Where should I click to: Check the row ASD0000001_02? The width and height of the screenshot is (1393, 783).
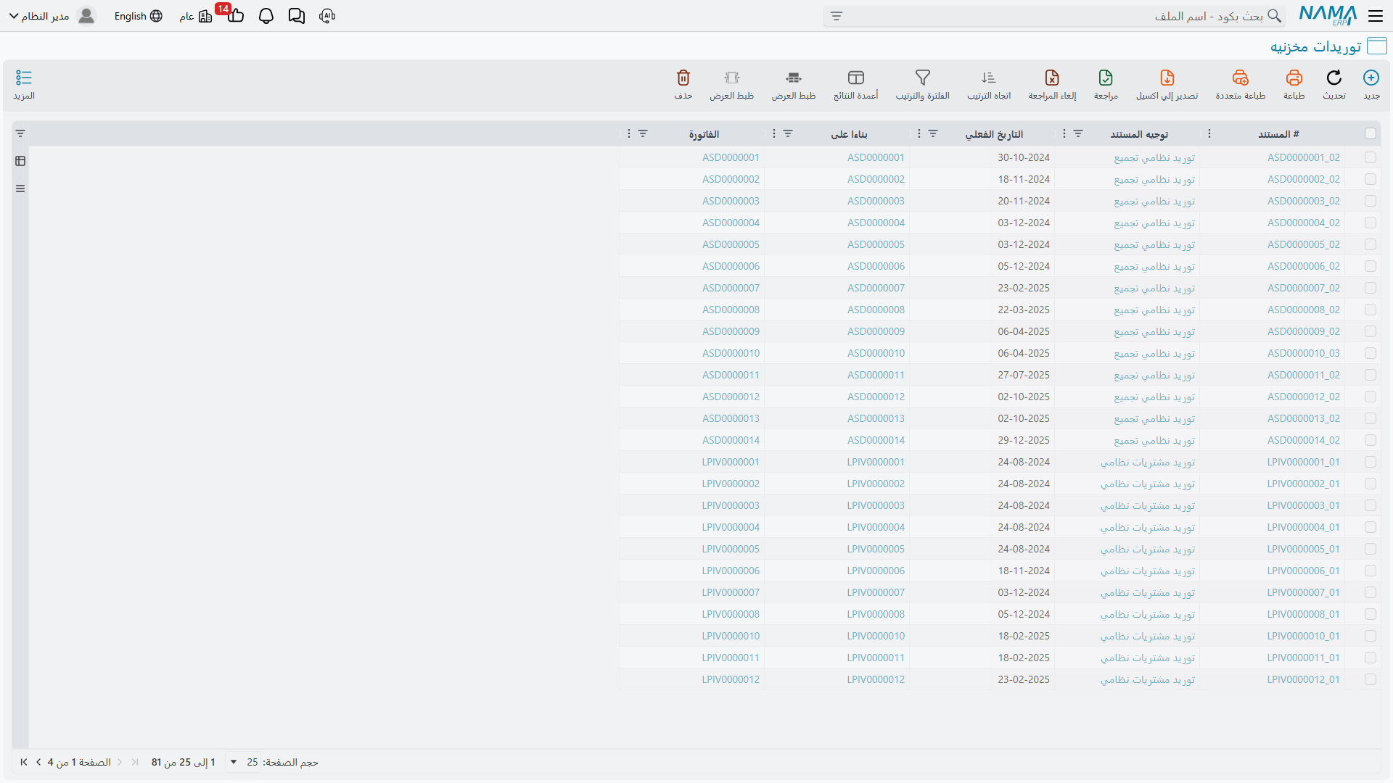1370,157
